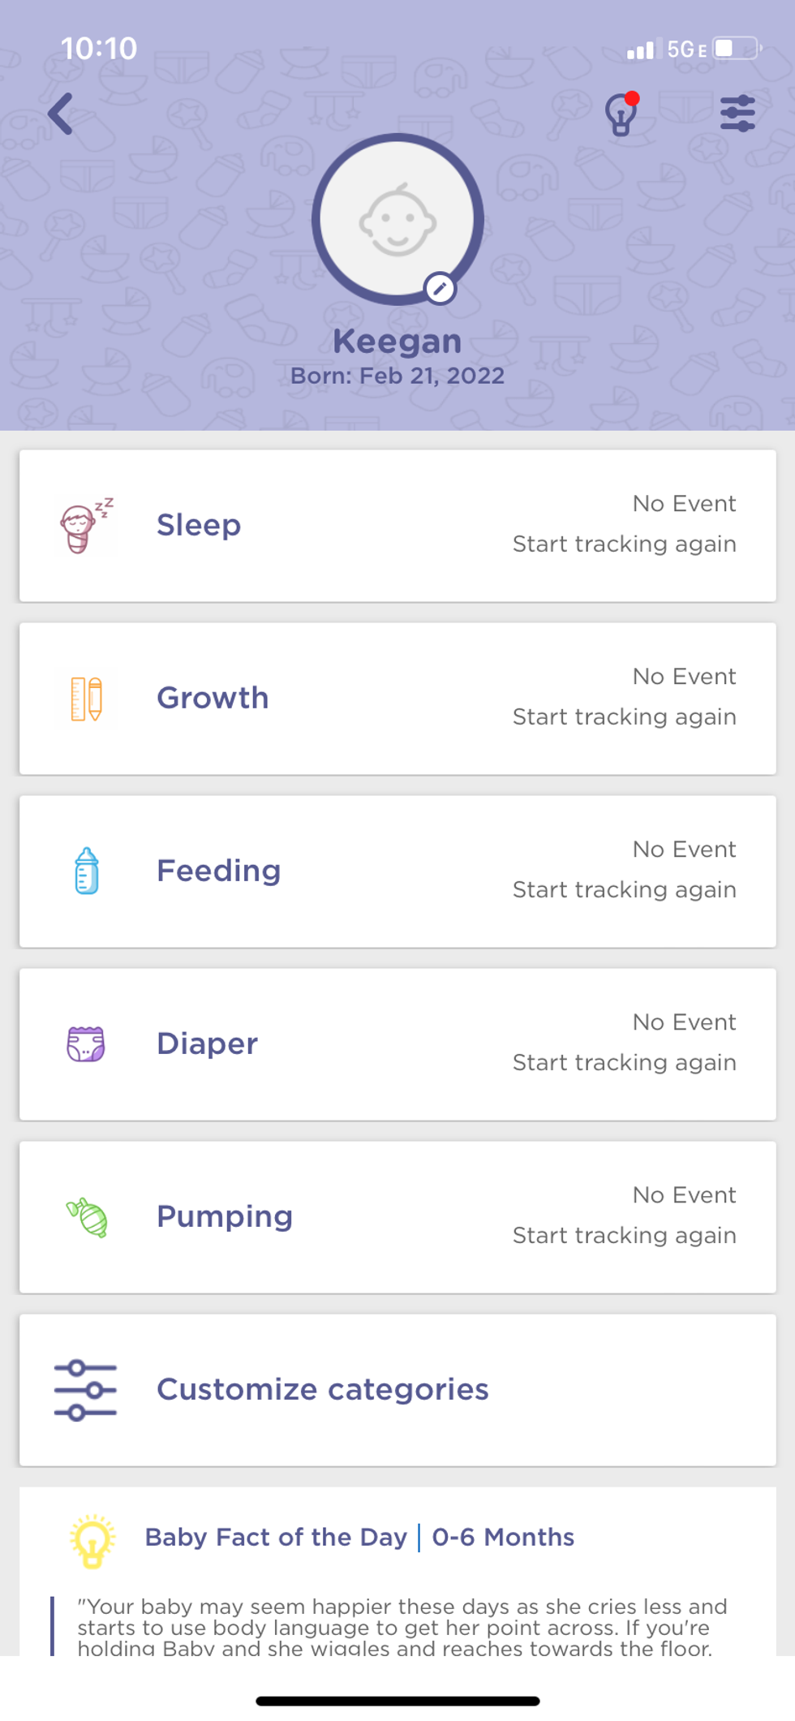Open the settings sliders icon

tap(737, 114)
